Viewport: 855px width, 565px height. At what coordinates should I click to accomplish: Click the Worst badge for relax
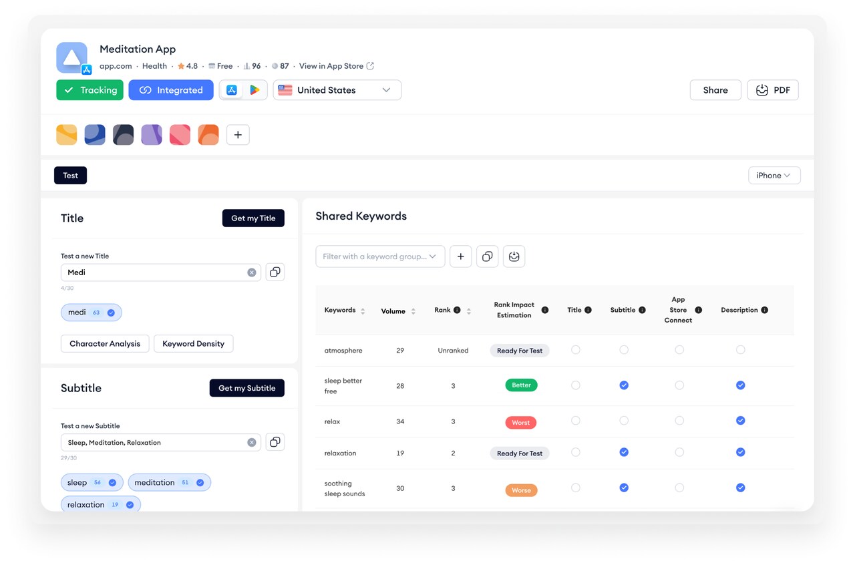[521, 423]
